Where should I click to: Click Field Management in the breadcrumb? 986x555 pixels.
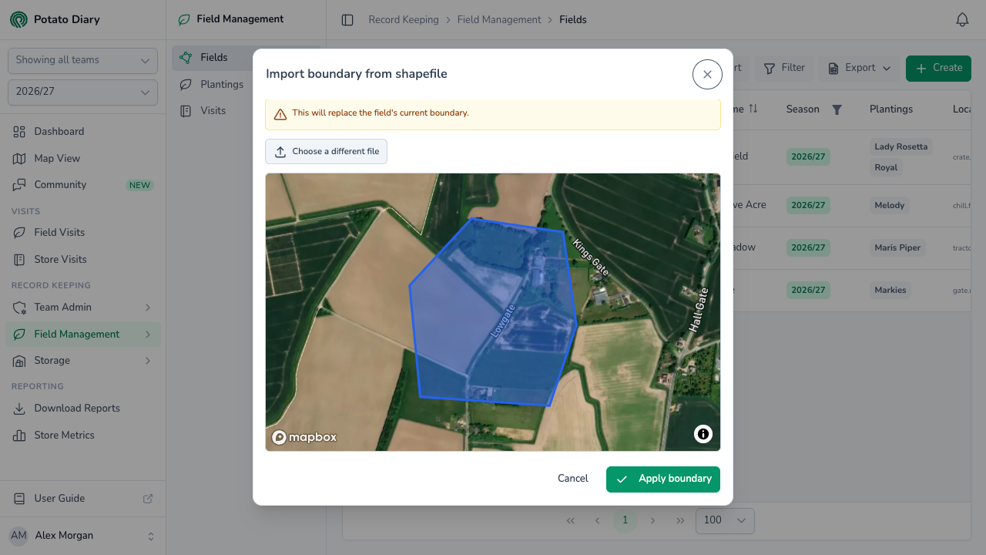coord(499,20)
